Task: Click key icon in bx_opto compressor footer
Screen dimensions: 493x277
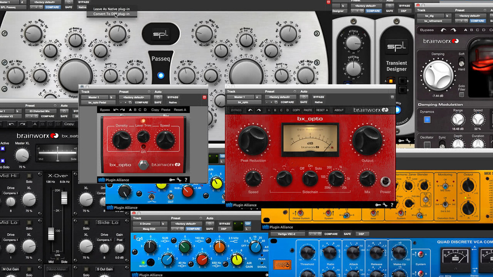Action: tap(378, 205)
